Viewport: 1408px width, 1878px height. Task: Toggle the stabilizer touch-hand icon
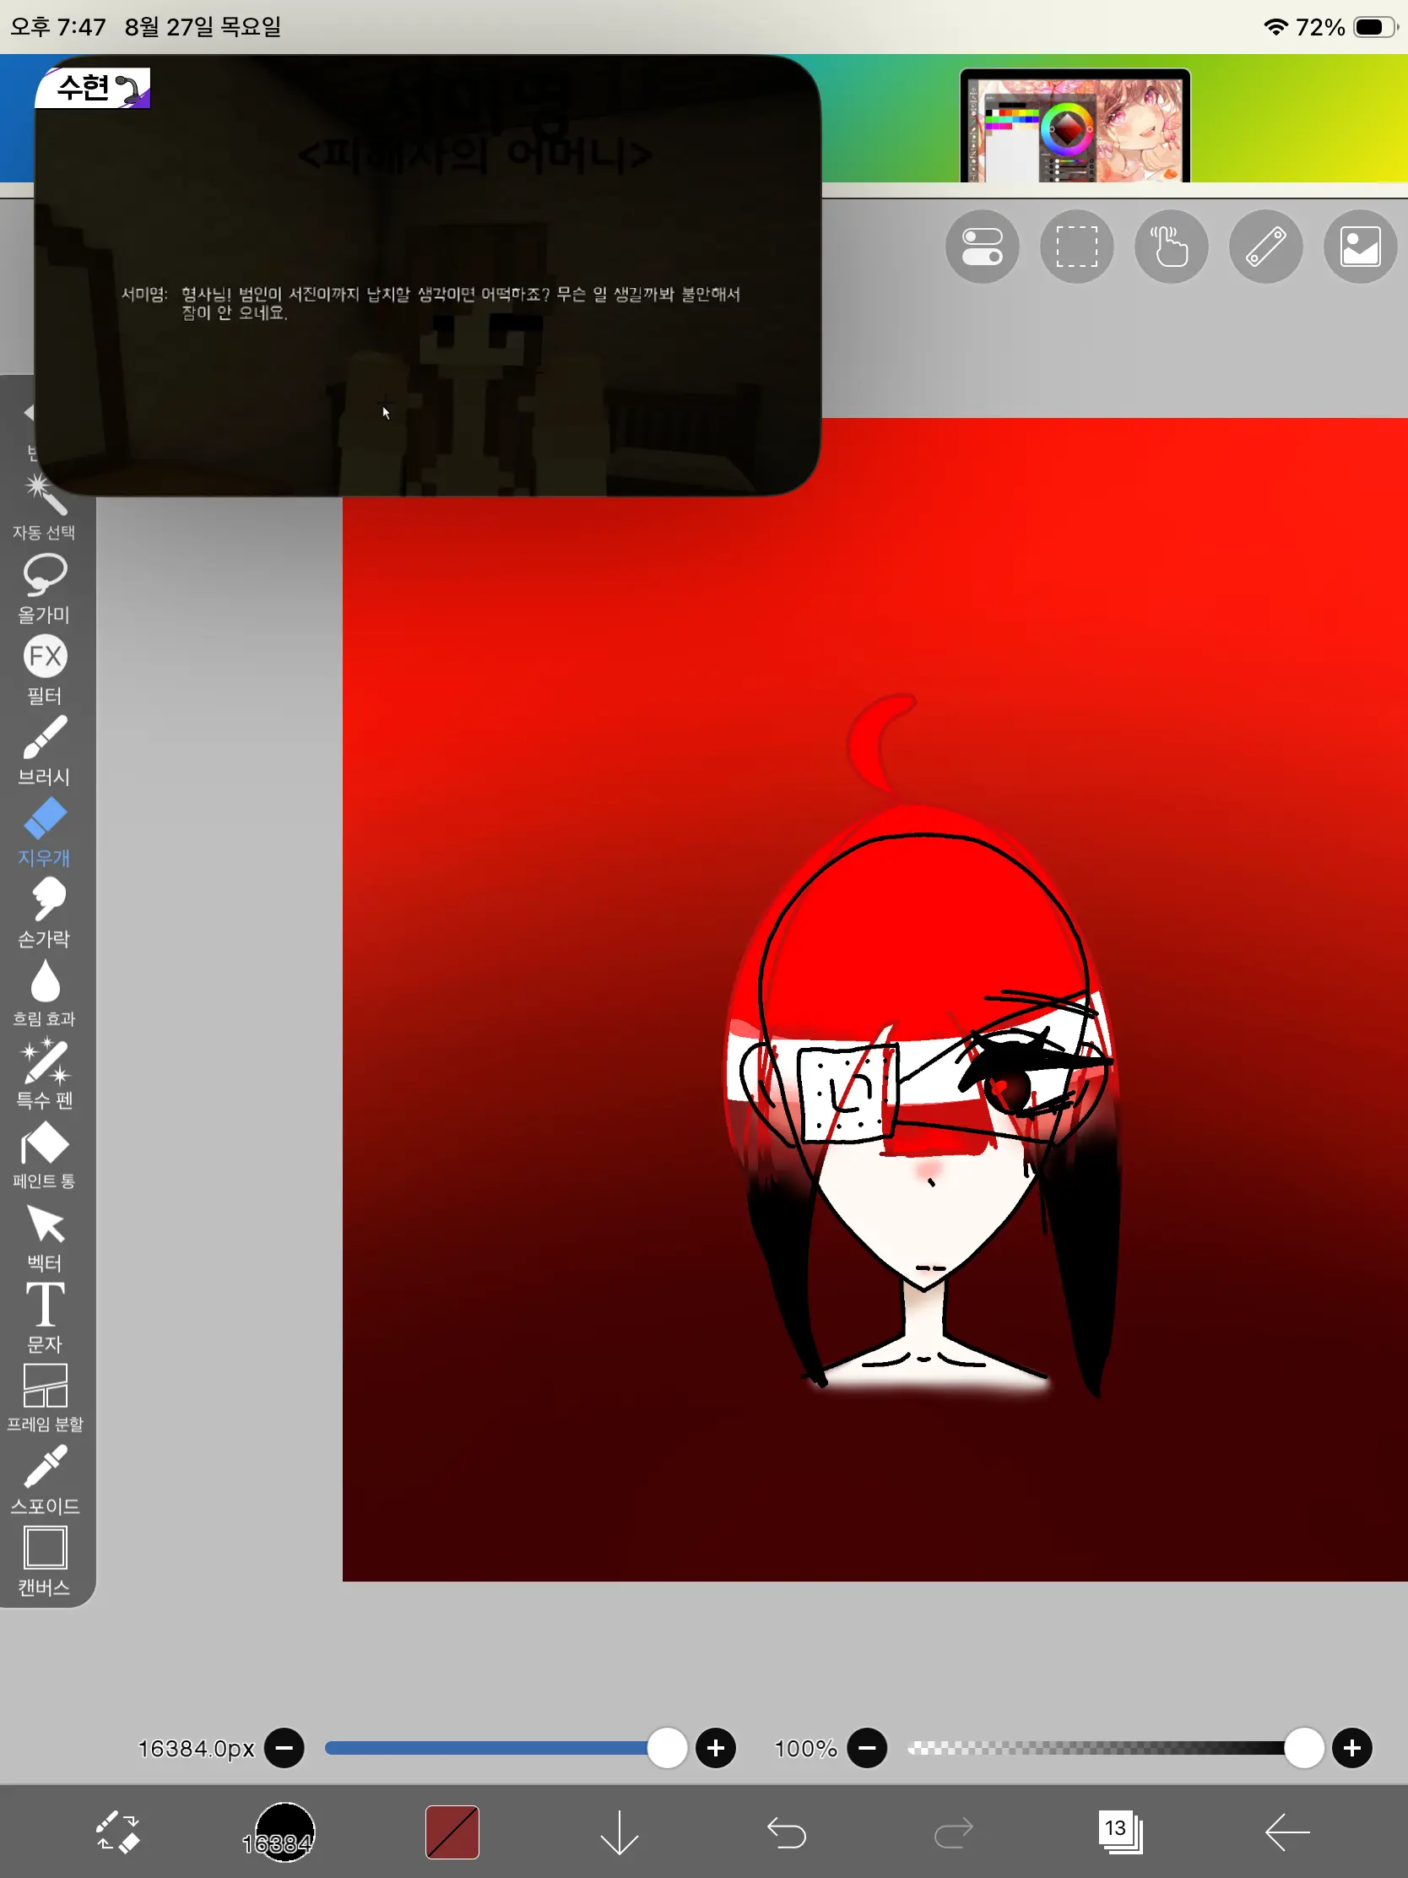(1171, 247)
